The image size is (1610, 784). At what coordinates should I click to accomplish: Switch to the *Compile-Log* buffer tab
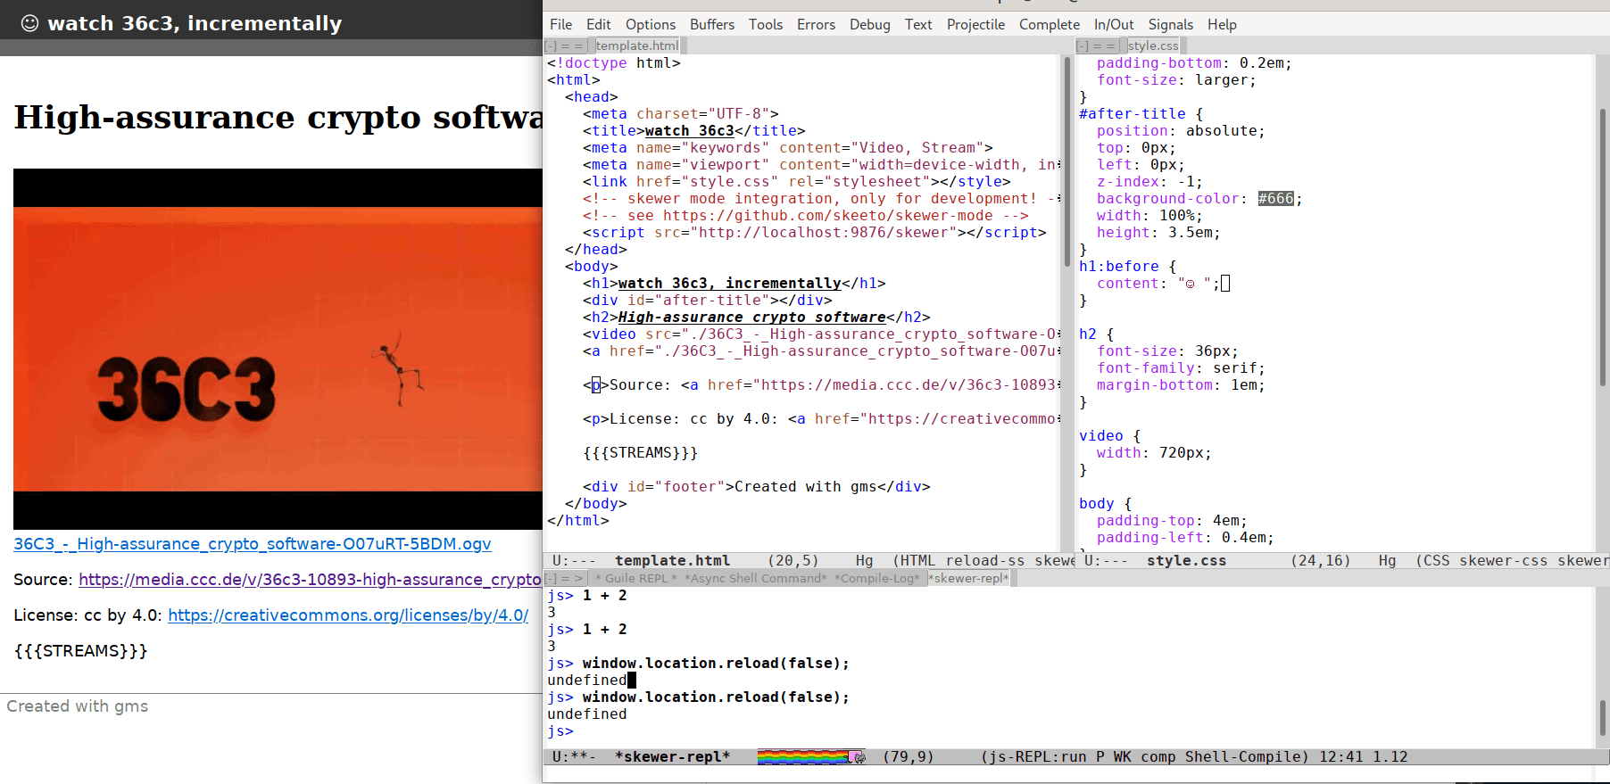coord(876,578)
